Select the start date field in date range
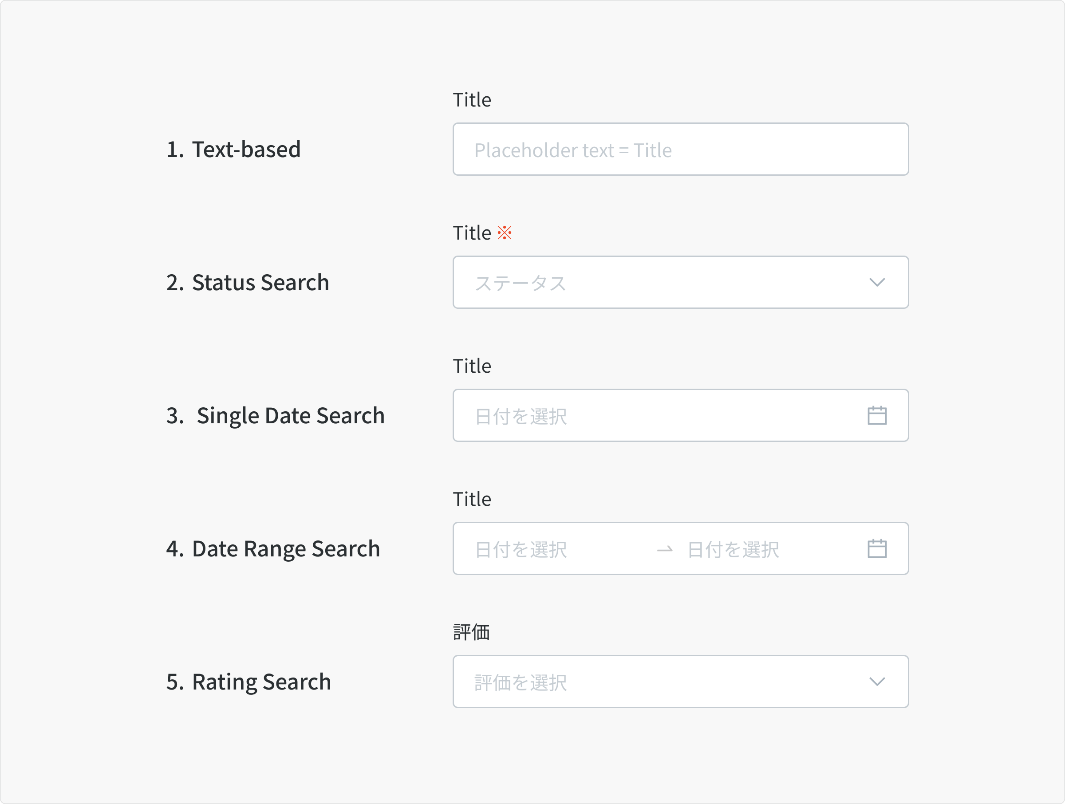 [x=521, y=549]
